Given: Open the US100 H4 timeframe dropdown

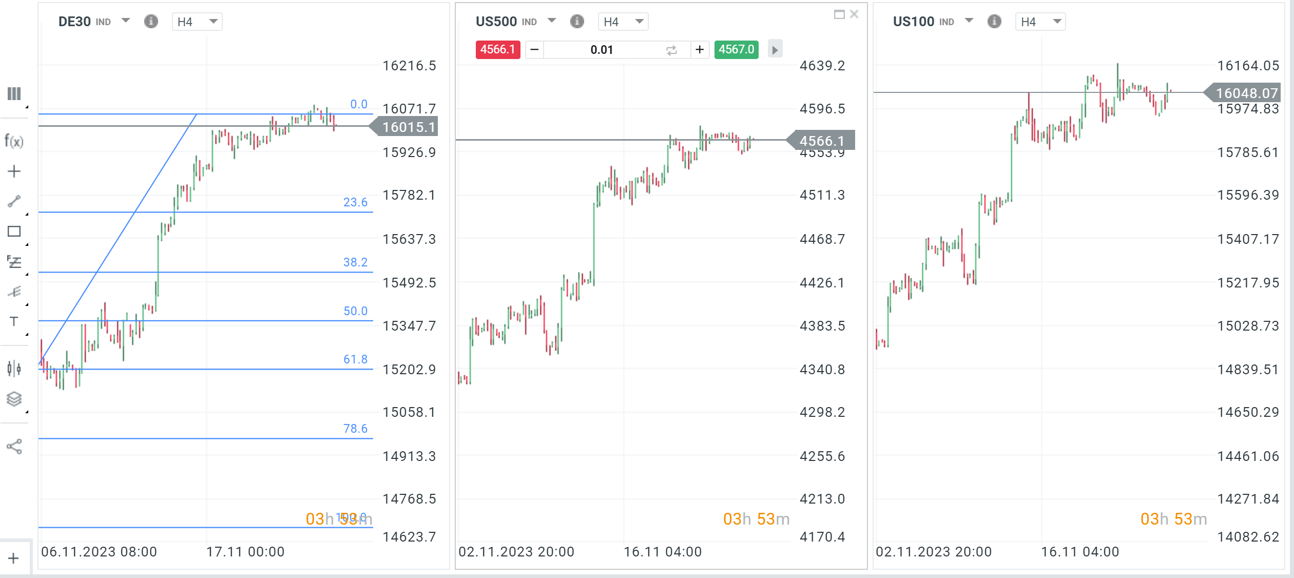Looking at the screenshot, I should (1040, 22).
